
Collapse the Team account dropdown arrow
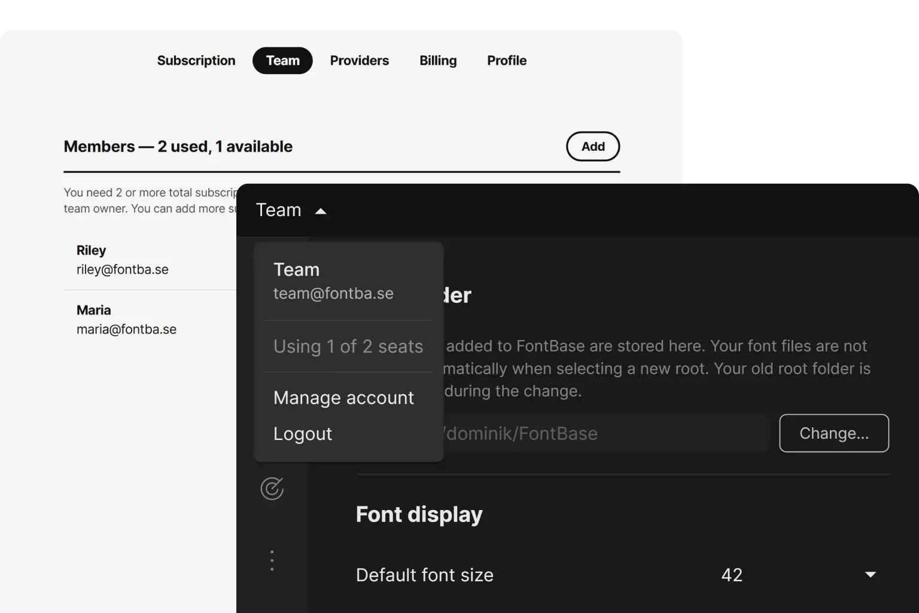pos(321,211)
